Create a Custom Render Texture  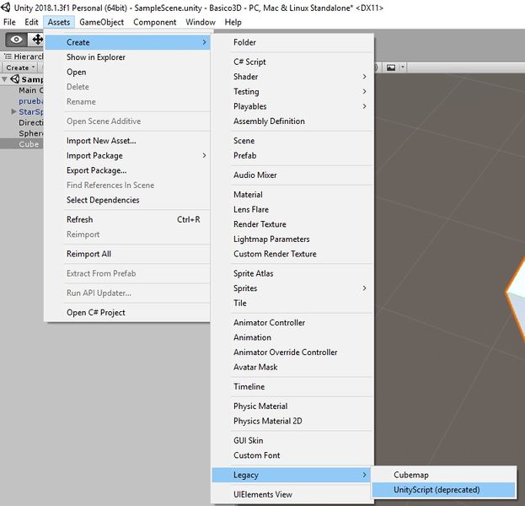pyautogui.click(x=292, y=254)
